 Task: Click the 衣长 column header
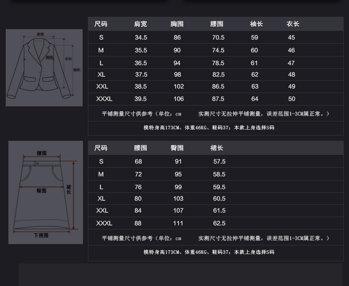(293, 24)
